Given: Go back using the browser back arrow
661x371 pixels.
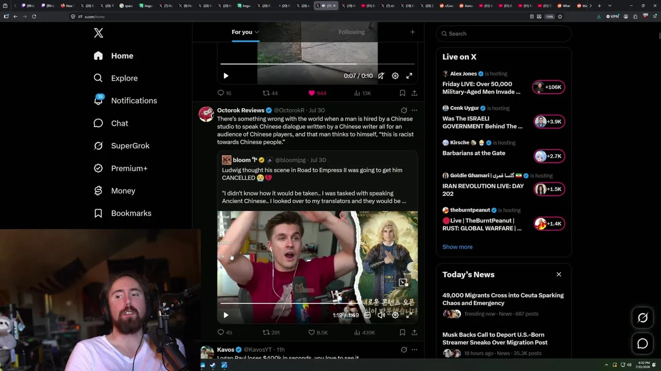Looking at the screenshot, I should point(15,16).
